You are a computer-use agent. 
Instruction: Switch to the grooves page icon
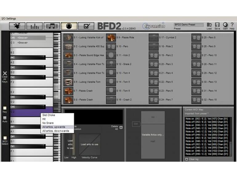click(x=52, y=26)
